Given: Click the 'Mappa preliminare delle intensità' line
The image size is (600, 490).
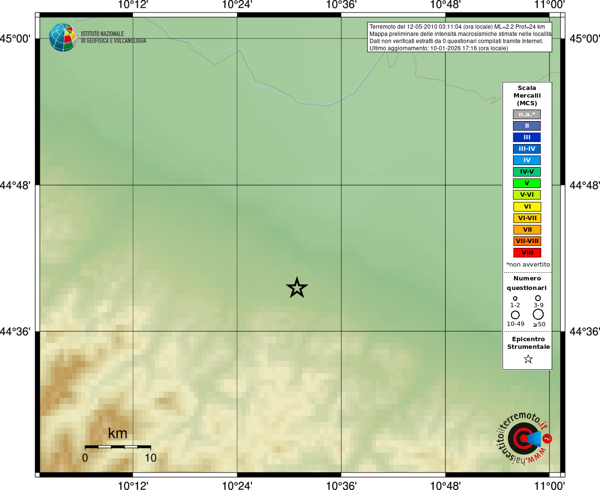Looking at the screenshot, I should (460, 34).
